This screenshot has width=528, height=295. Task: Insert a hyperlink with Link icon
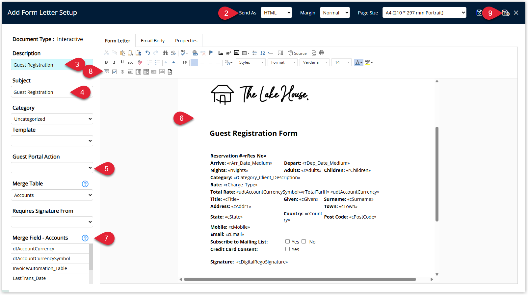click(195, 53)
